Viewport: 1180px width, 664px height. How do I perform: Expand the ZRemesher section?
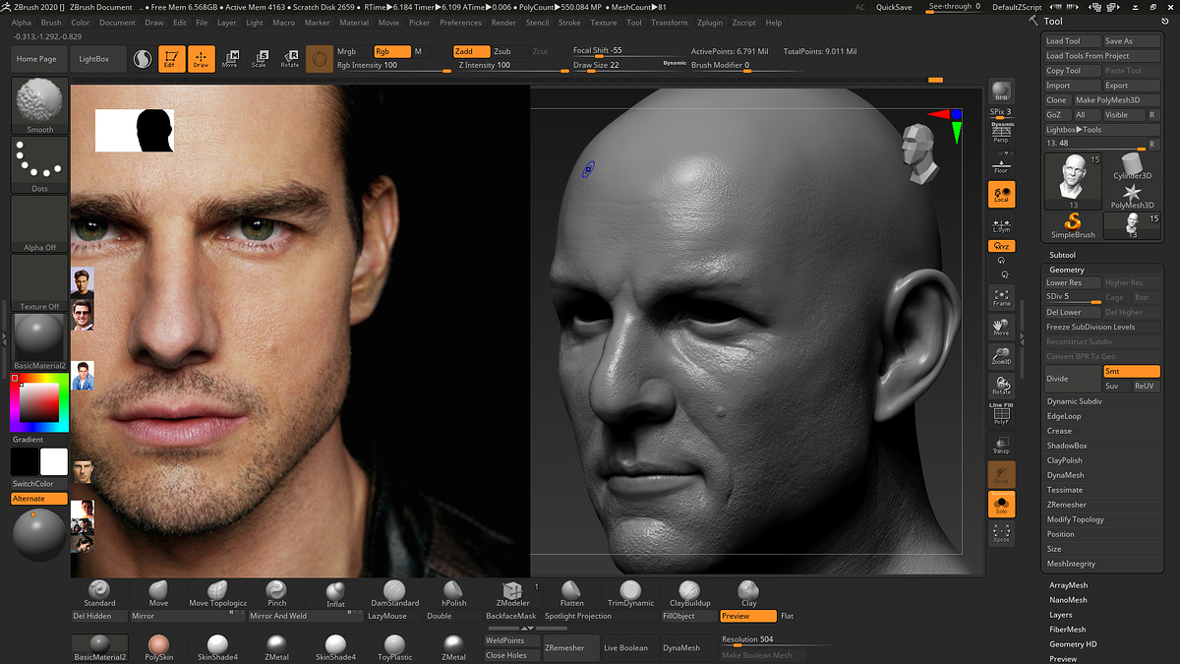click(x=1067, y=505)
